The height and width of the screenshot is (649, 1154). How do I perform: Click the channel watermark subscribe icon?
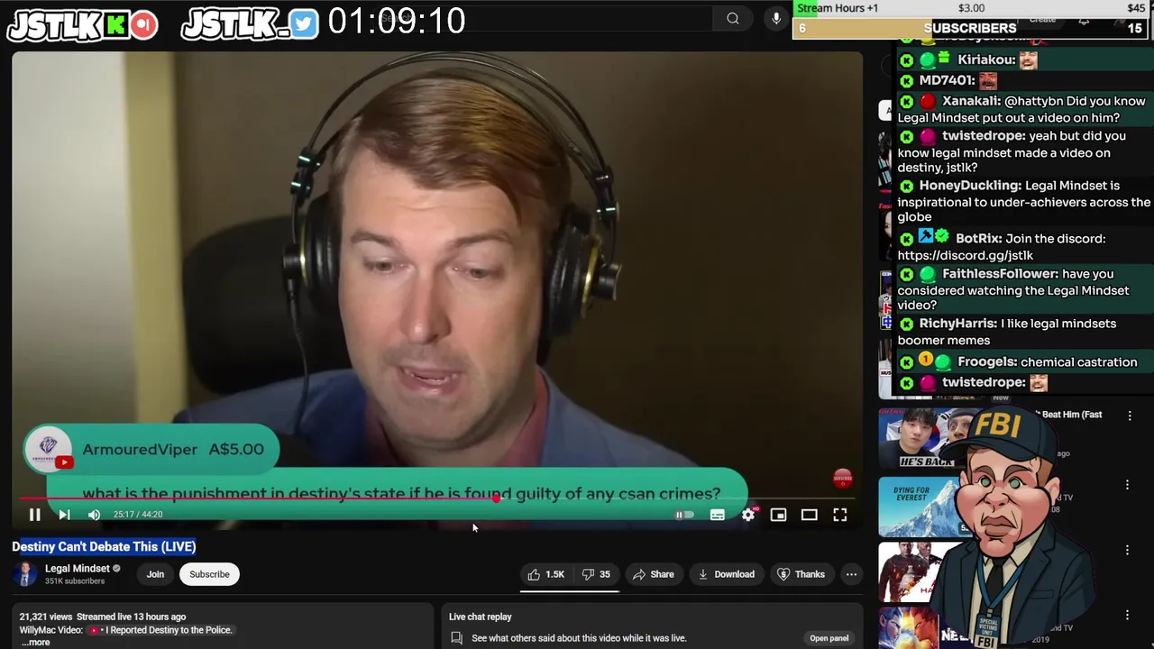(842, 479)
